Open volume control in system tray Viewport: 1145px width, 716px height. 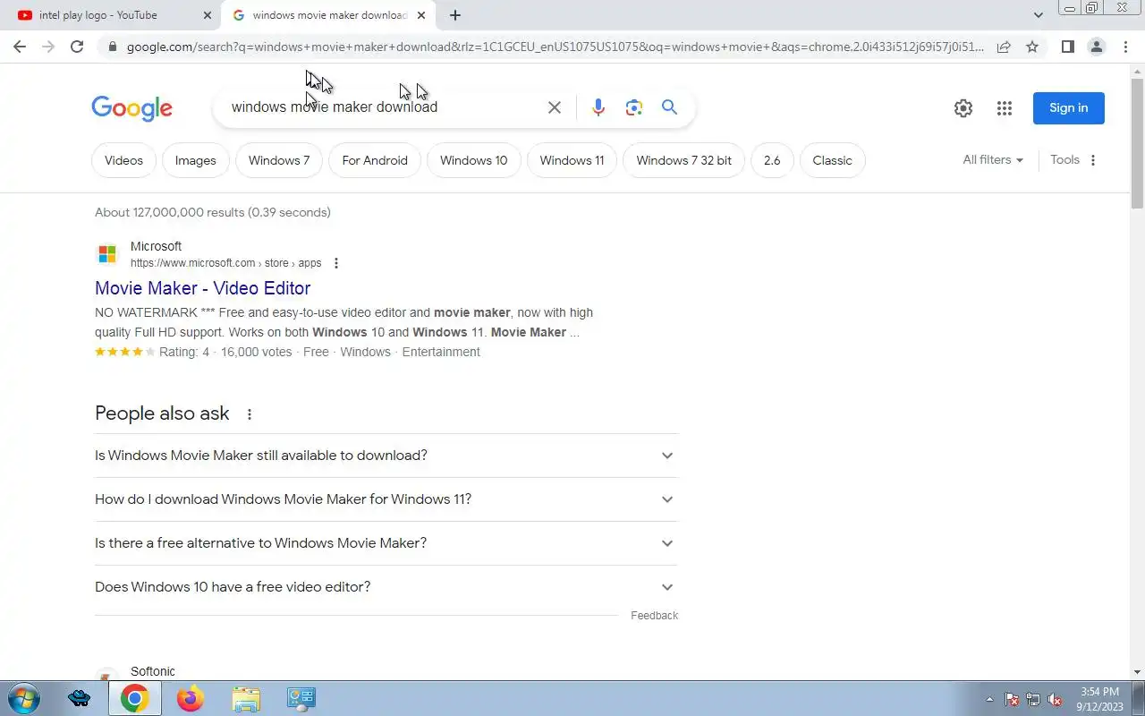coord(1055,699)
